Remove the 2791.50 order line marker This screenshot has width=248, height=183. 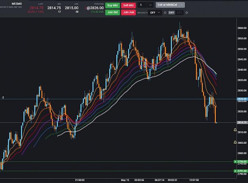point(235,171)
